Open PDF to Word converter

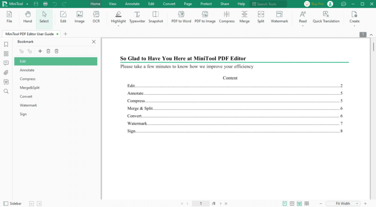click(181, 17)
